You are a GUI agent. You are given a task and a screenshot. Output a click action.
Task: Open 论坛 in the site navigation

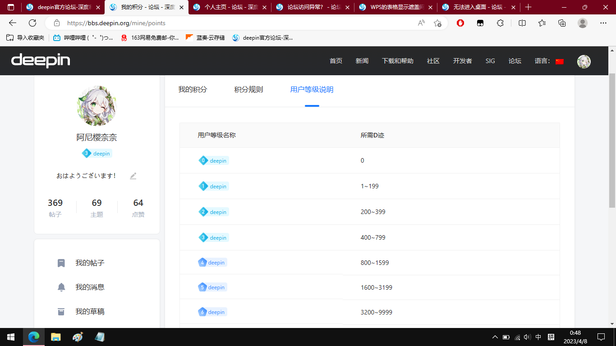click(x=515, y=61)
